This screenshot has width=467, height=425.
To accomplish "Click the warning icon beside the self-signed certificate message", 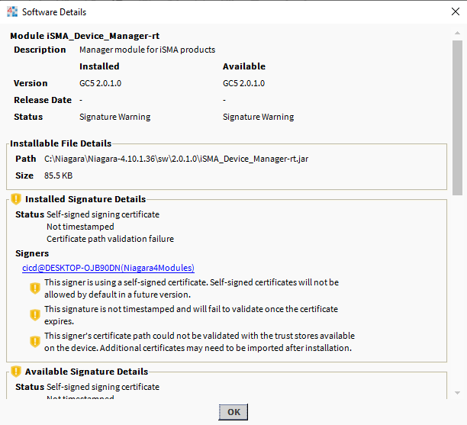I will (34, 288).
